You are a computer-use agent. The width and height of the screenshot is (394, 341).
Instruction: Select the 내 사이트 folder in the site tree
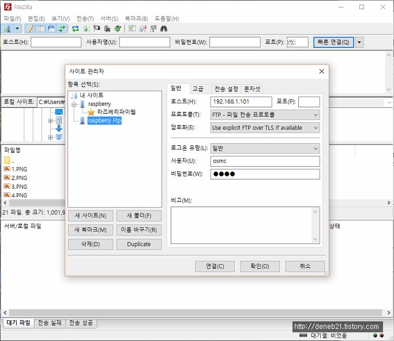click(x=92, y=95)
